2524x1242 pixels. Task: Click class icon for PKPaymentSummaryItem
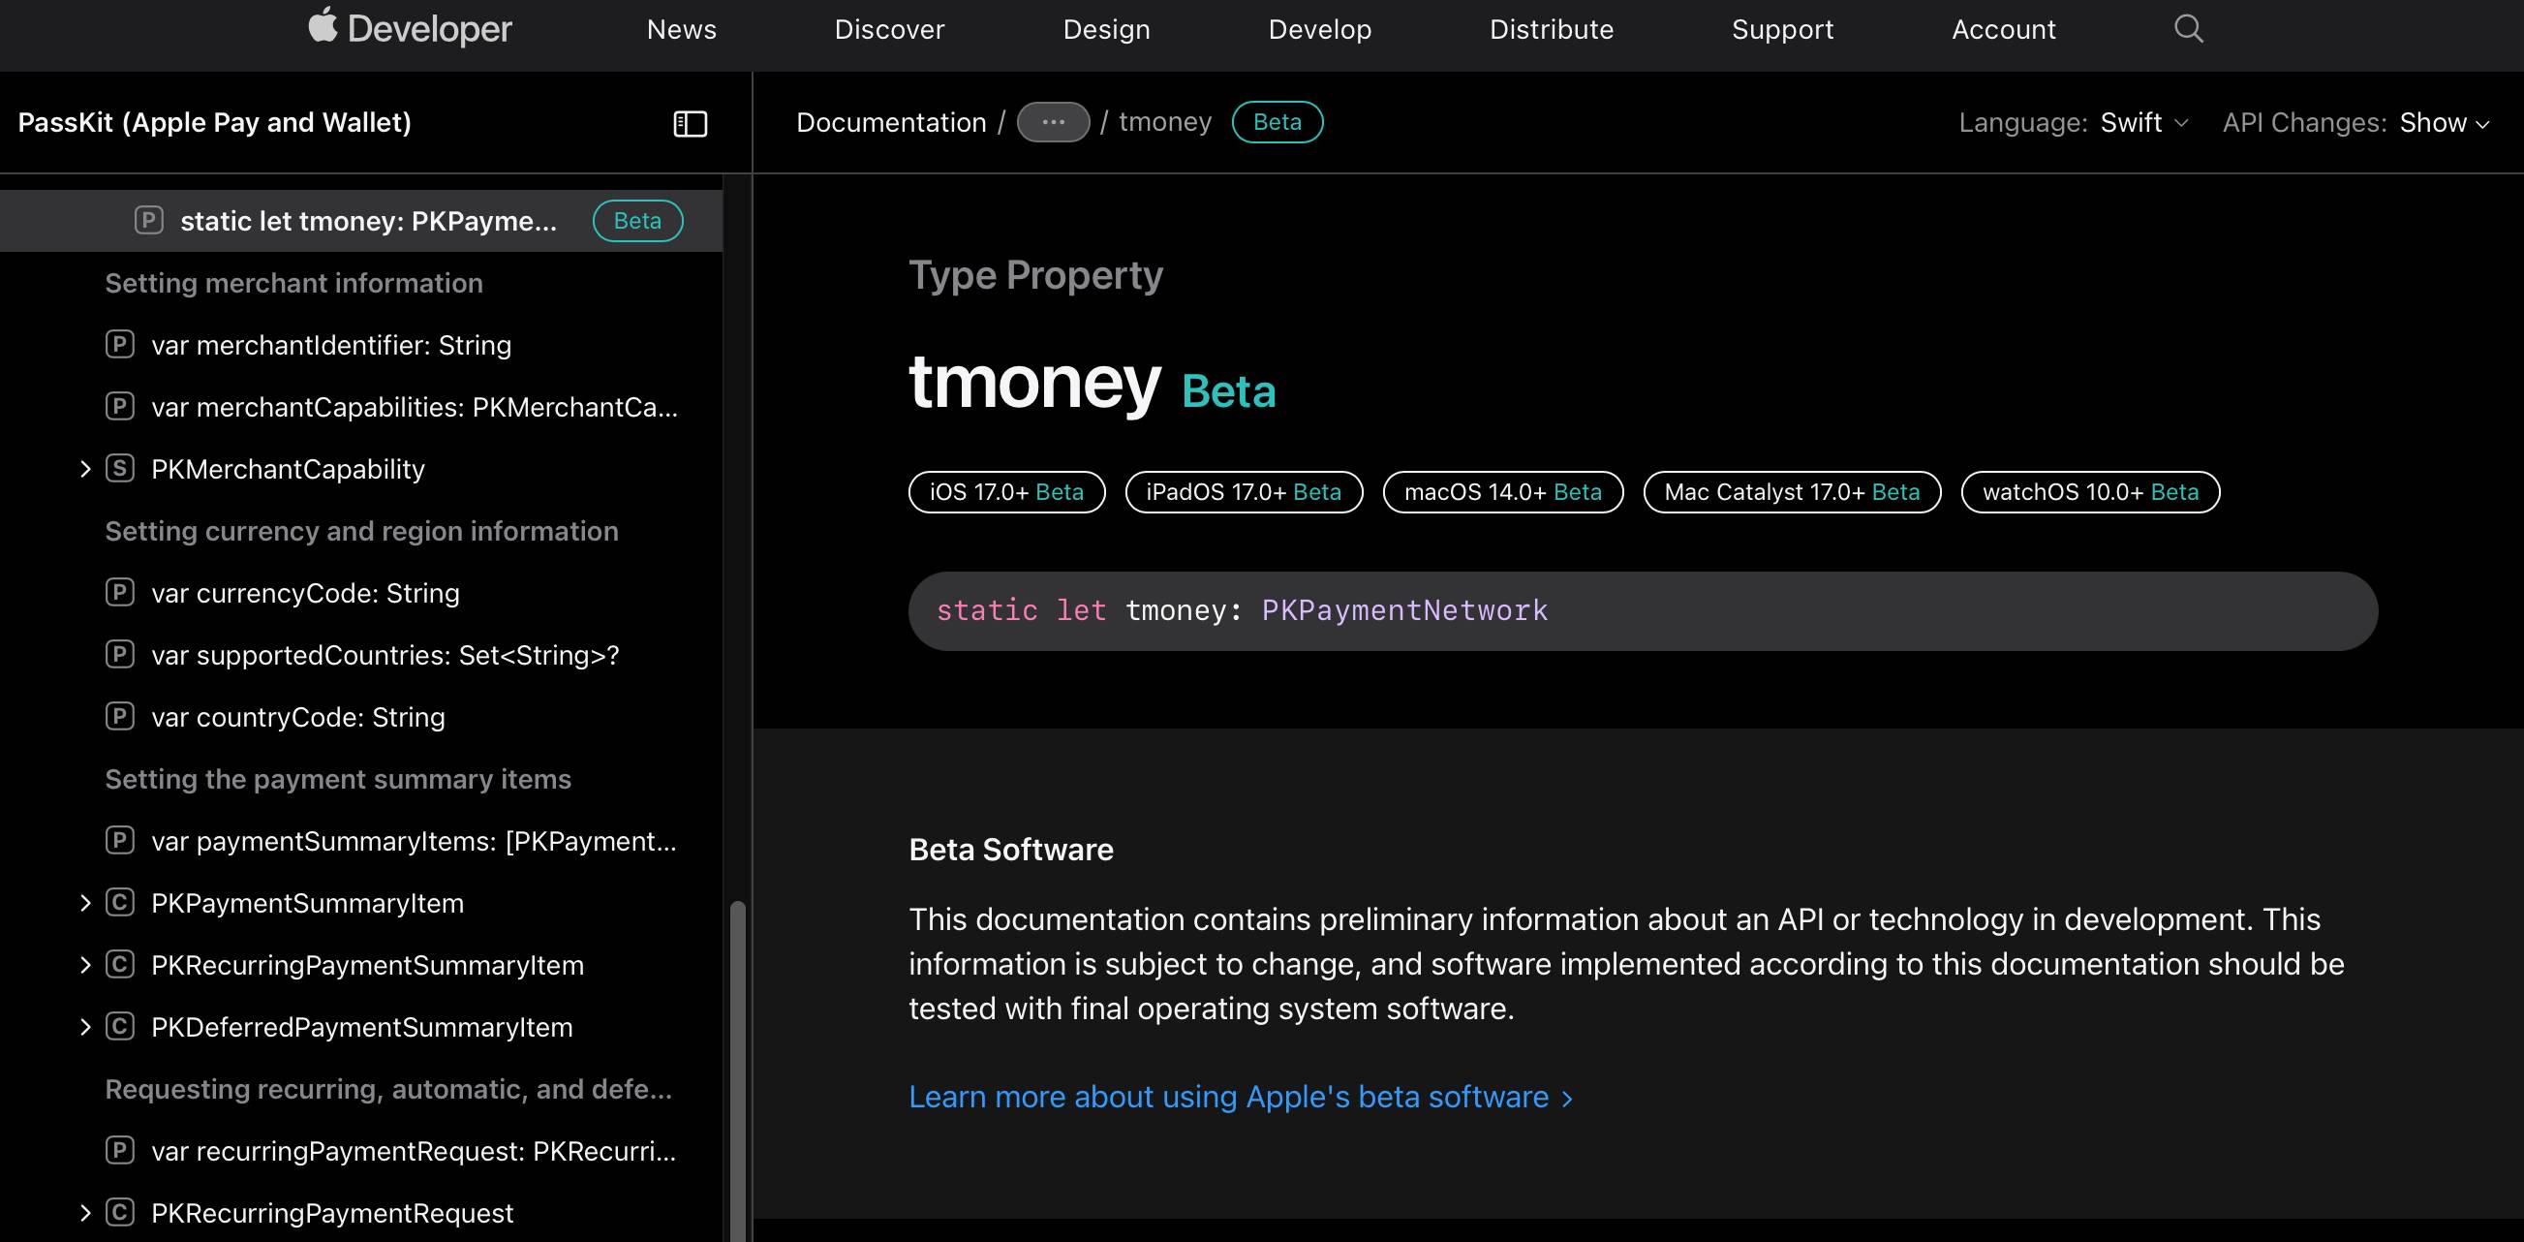tap(119, 903)
